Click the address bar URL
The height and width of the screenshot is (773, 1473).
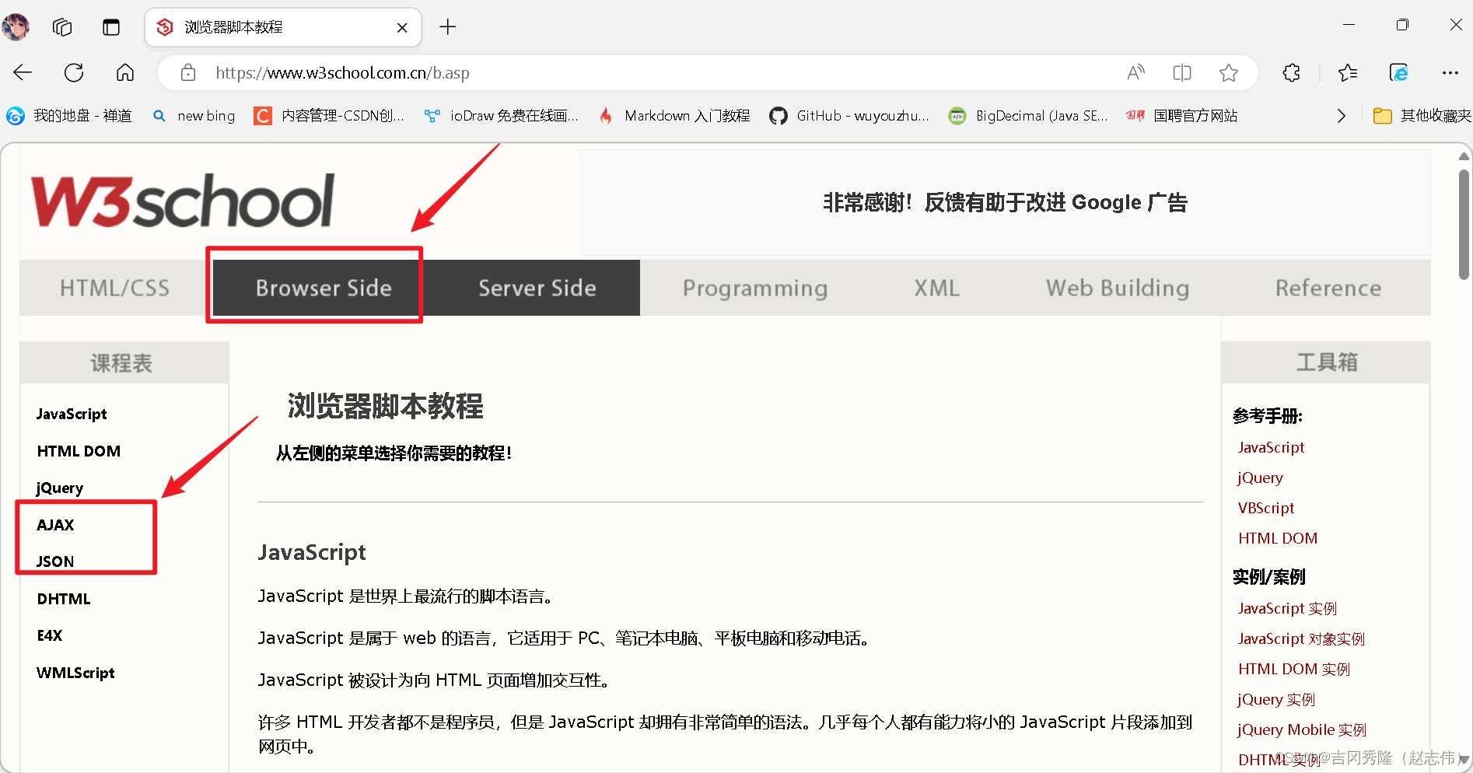[x=342, y=73]
